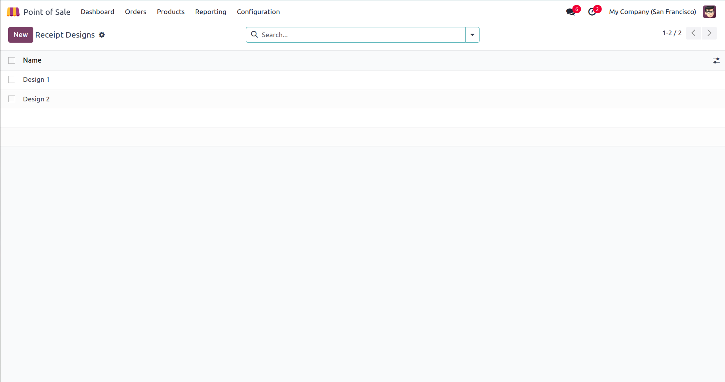Click the Point of Sale title

pos(47,12)
